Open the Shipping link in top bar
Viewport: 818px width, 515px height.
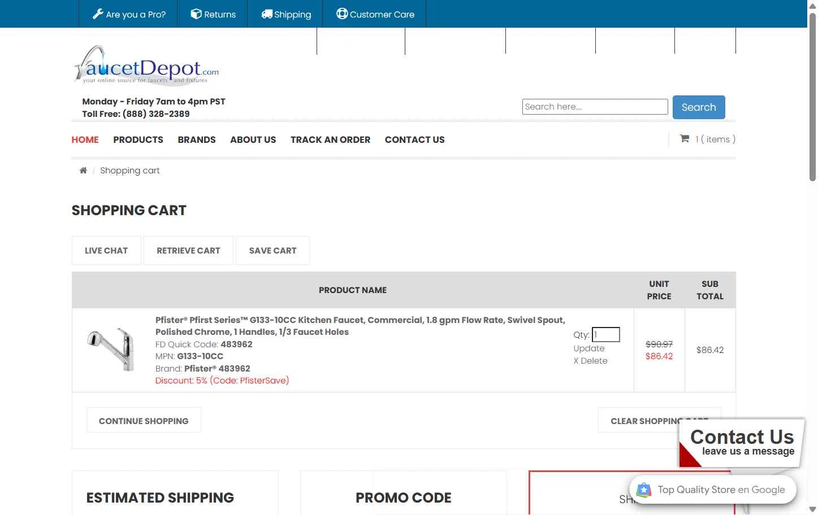(286, 14)
